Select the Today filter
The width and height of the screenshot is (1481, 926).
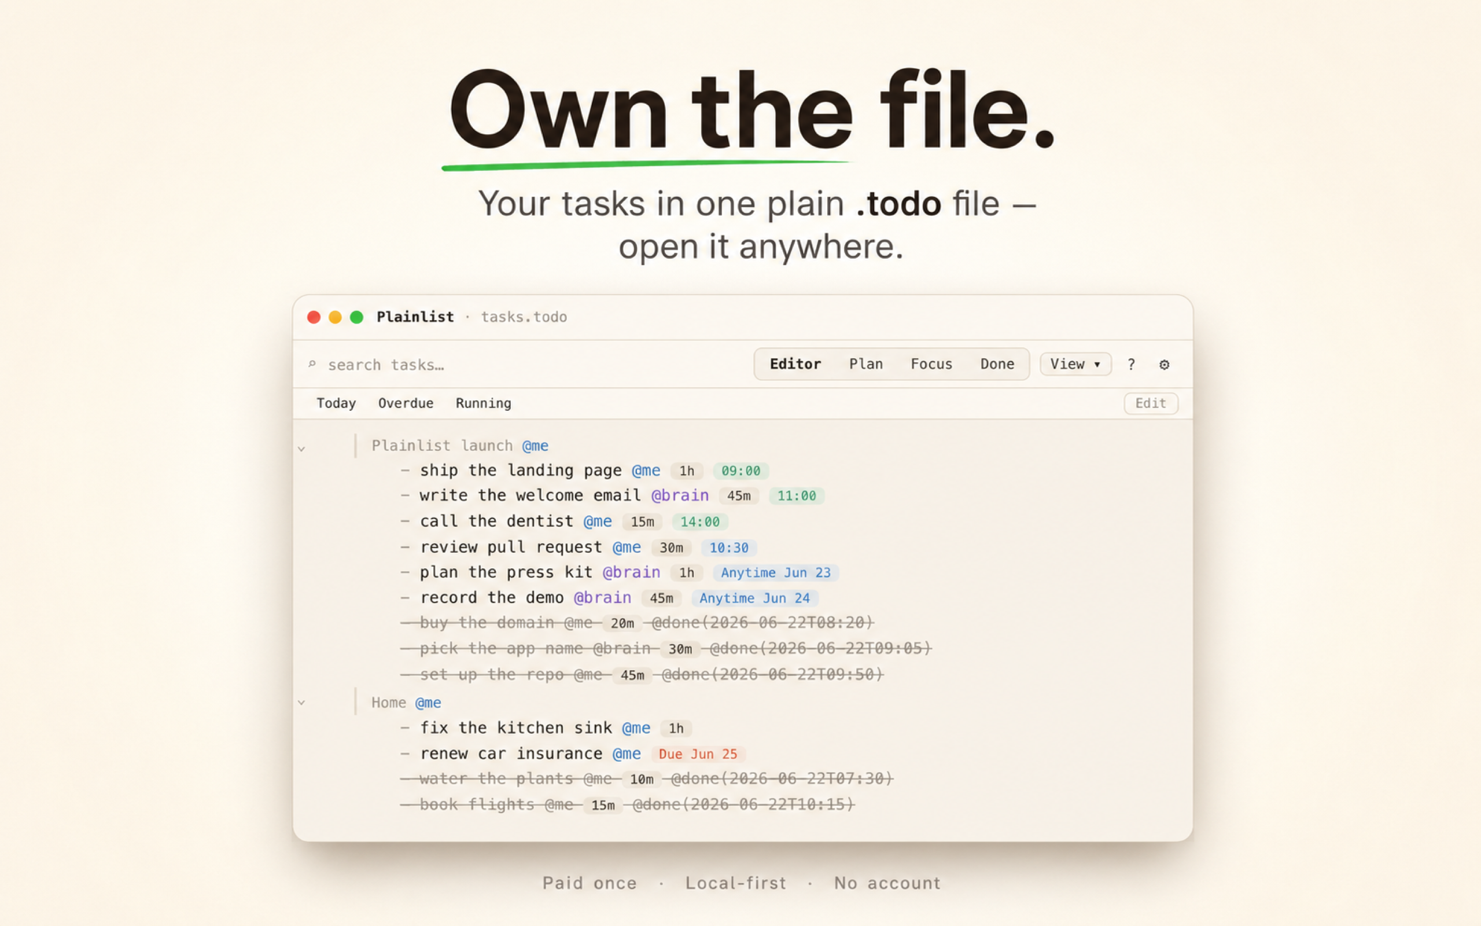336,403
